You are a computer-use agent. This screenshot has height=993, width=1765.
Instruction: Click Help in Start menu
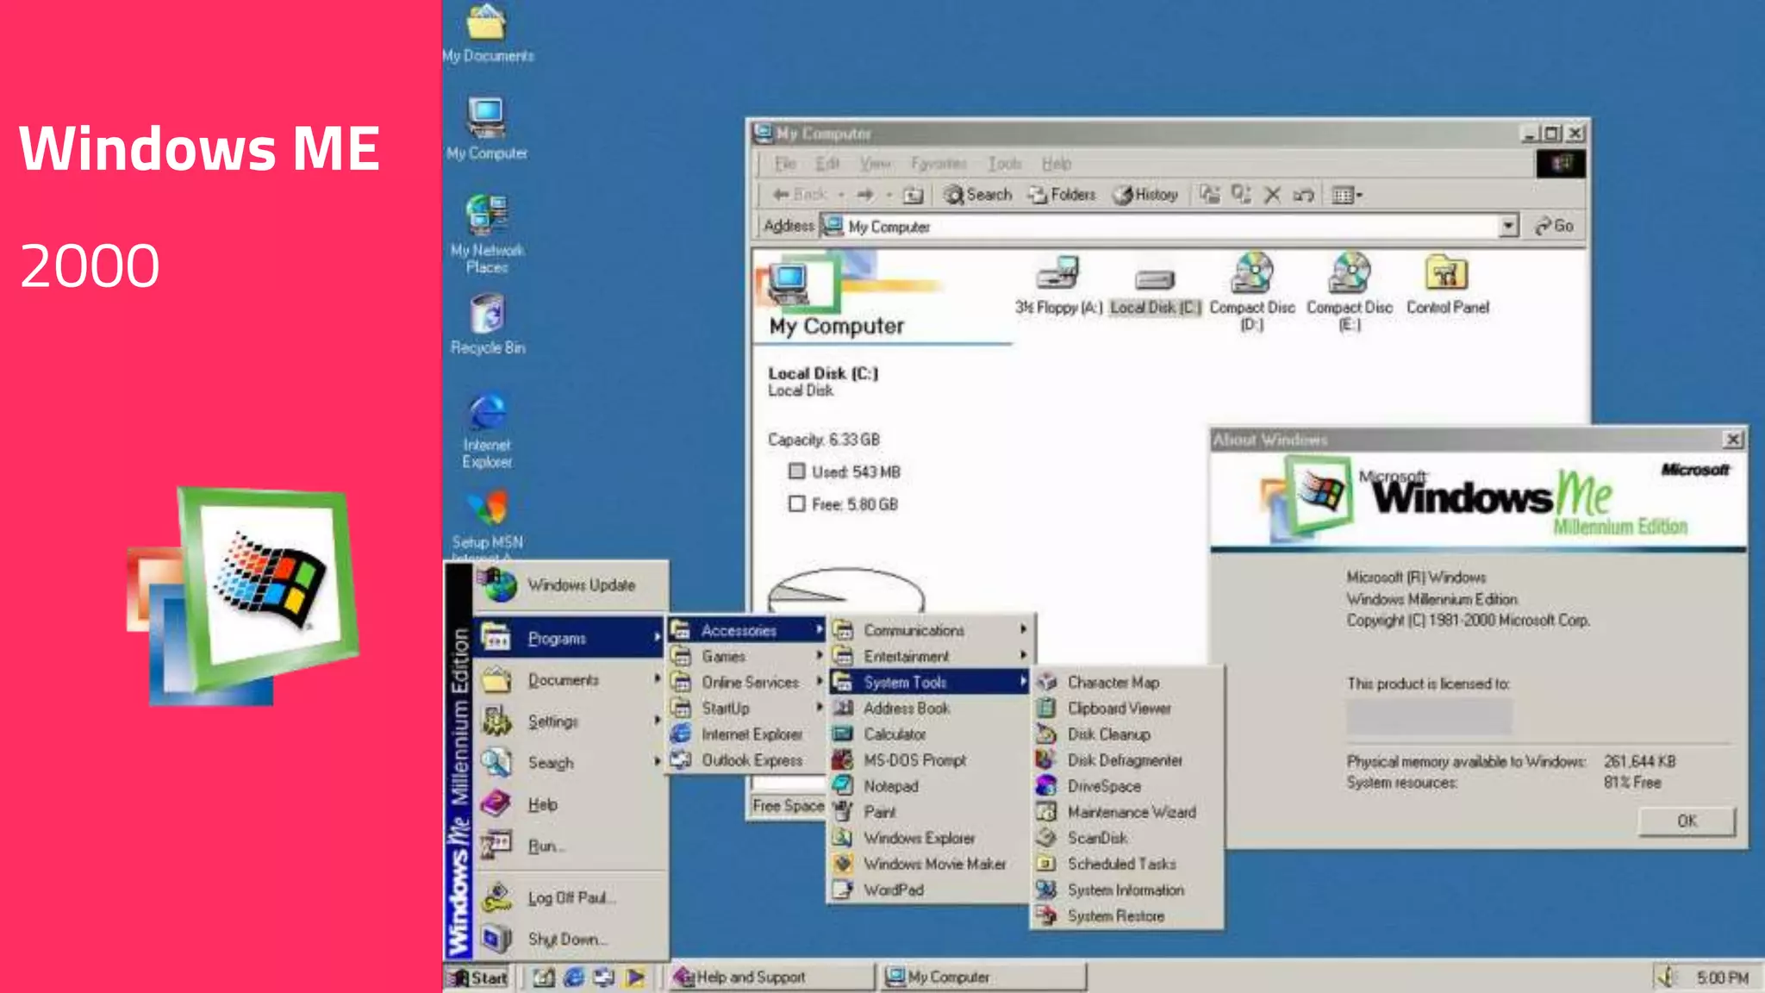tap(570, 804)
